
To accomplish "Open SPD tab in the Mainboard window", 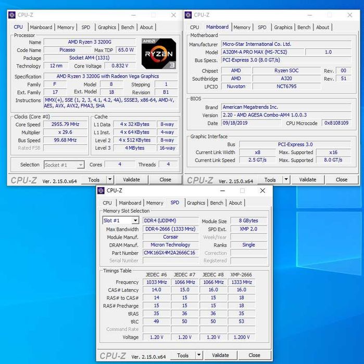I will click(x=262, y=28).
